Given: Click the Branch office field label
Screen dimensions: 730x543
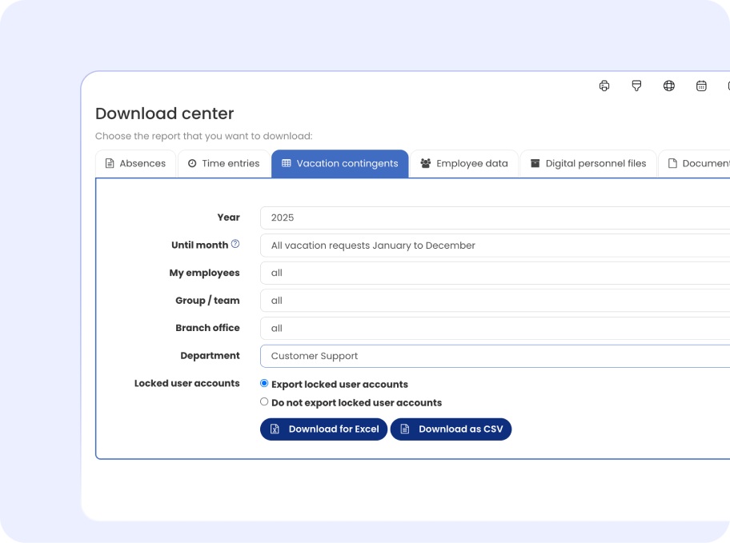Looking at the screenshot, I should coord(207,328).
